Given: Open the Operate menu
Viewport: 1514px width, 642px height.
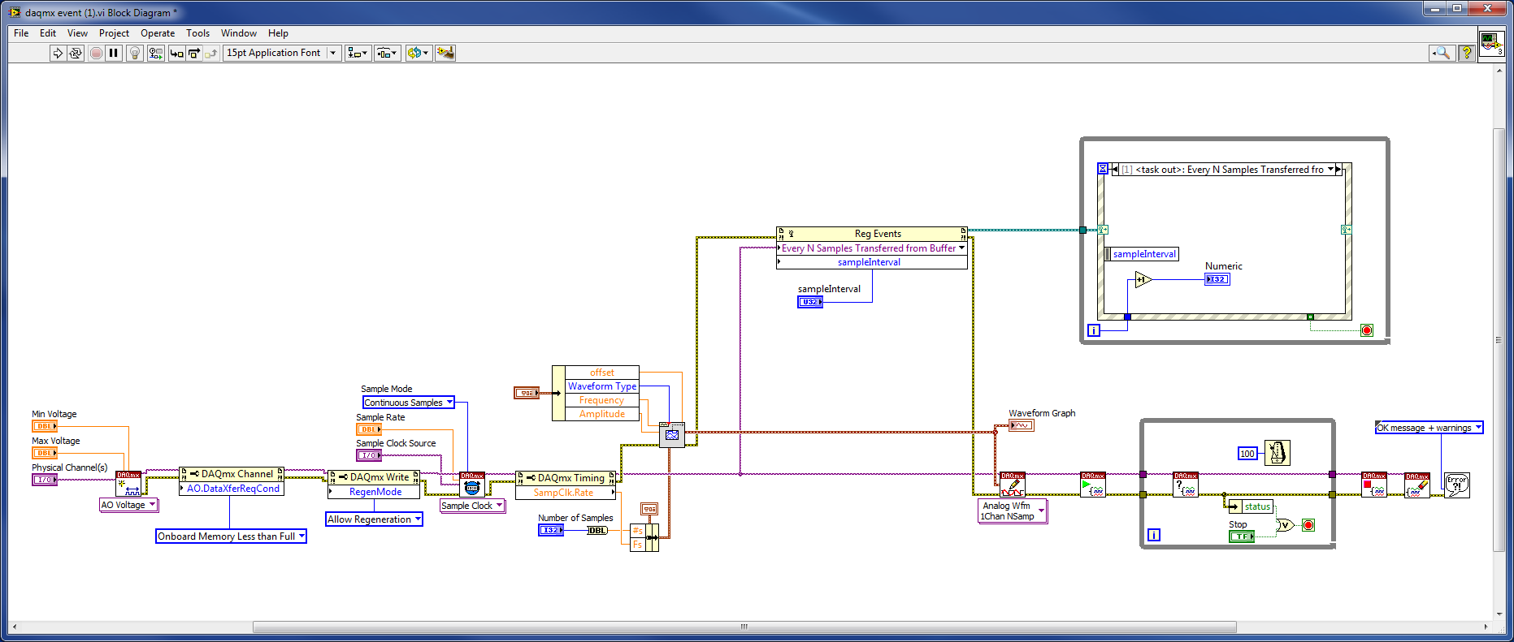Looking at the screenshot, I should [x=158, y=33].
